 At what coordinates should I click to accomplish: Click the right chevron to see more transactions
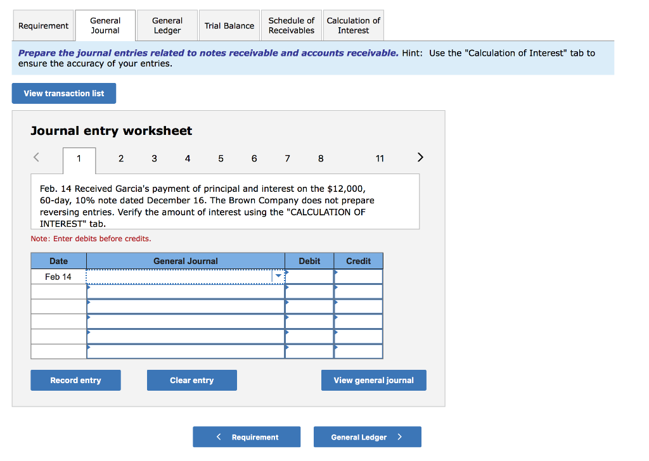(420, 157)
